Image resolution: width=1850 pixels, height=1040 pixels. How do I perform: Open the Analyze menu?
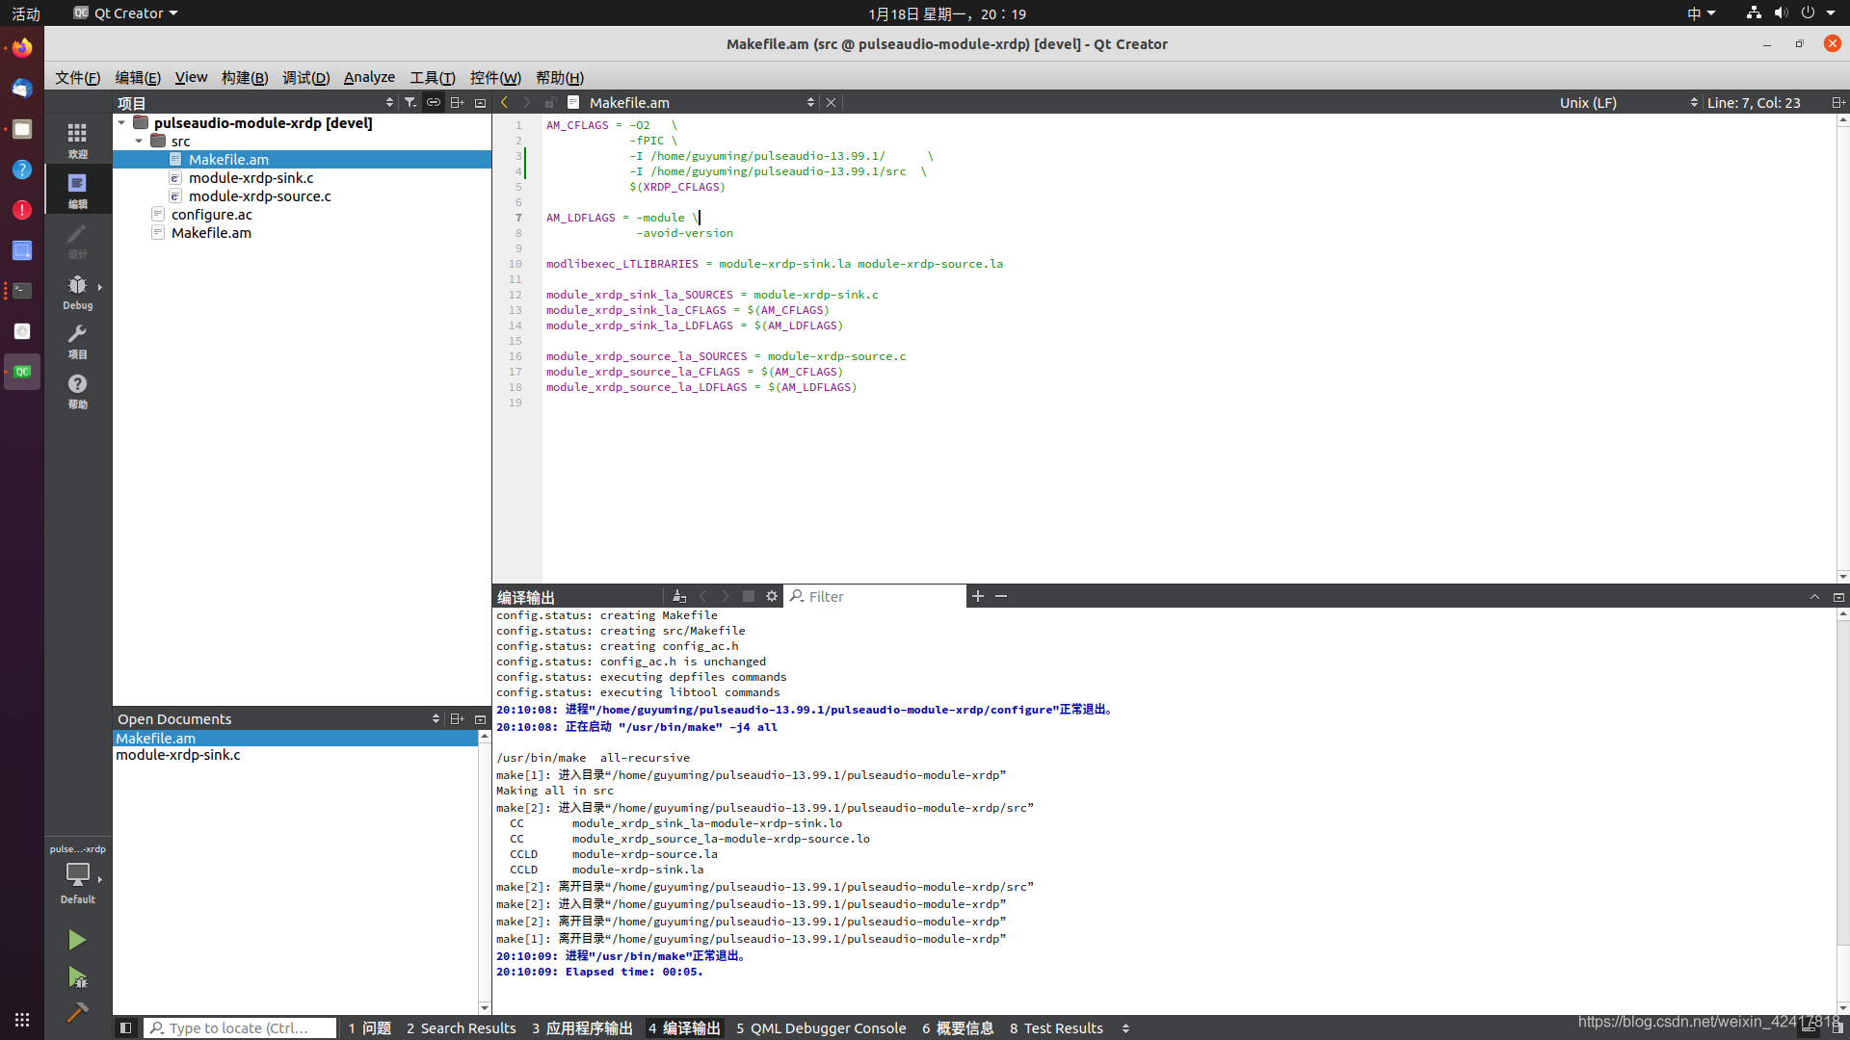click(x=369, y=77)
